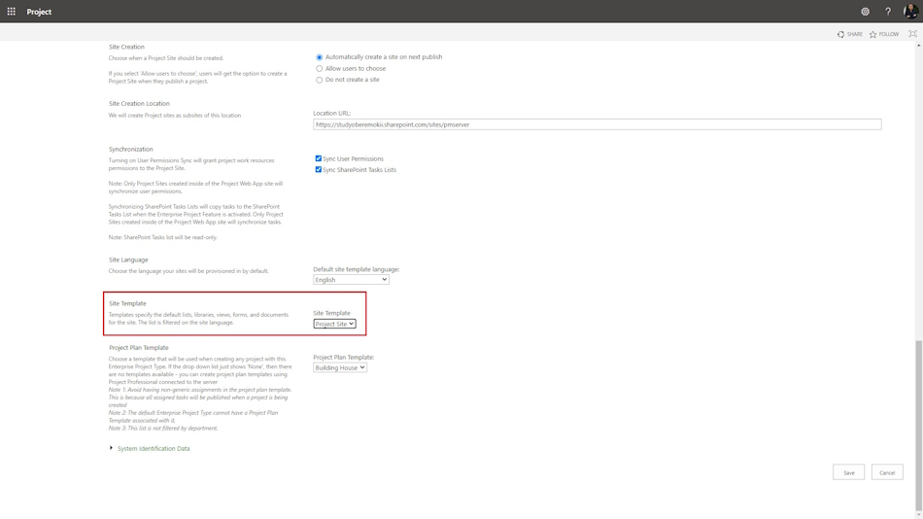Click the Project Plan Template heading
Image resolution: width=923 pixels, height=519 pixels.
[x=138, y=348]
